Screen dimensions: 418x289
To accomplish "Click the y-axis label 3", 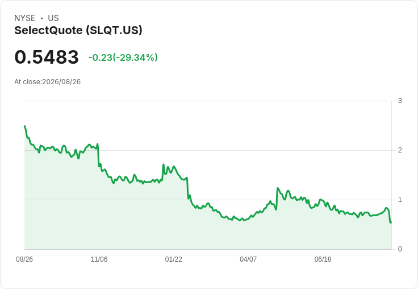I will [x=400, y=101].
